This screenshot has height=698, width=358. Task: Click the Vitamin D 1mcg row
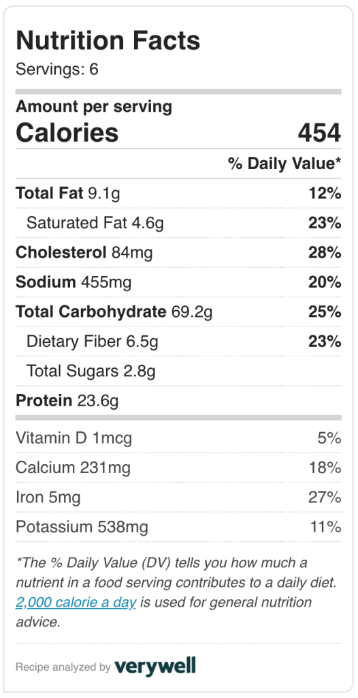click(x=179, y=438)
